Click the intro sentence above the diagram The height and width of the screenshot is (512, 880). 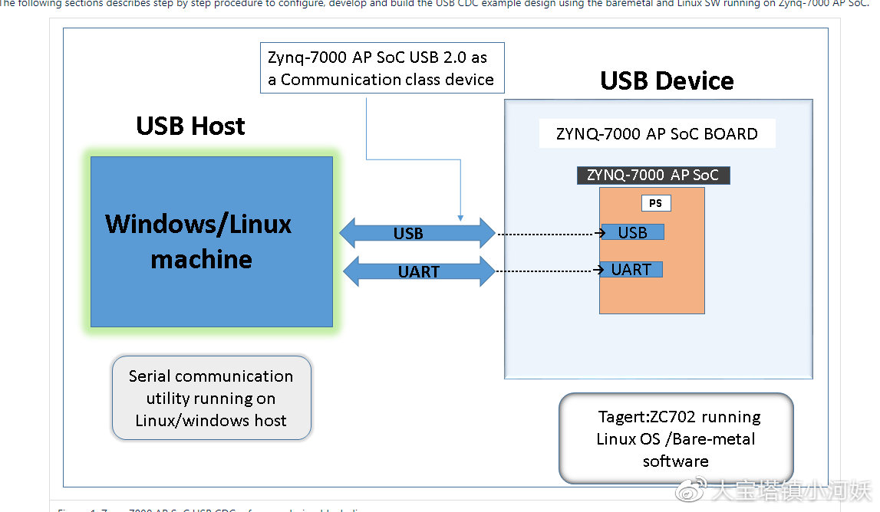[x=433, y=3]
